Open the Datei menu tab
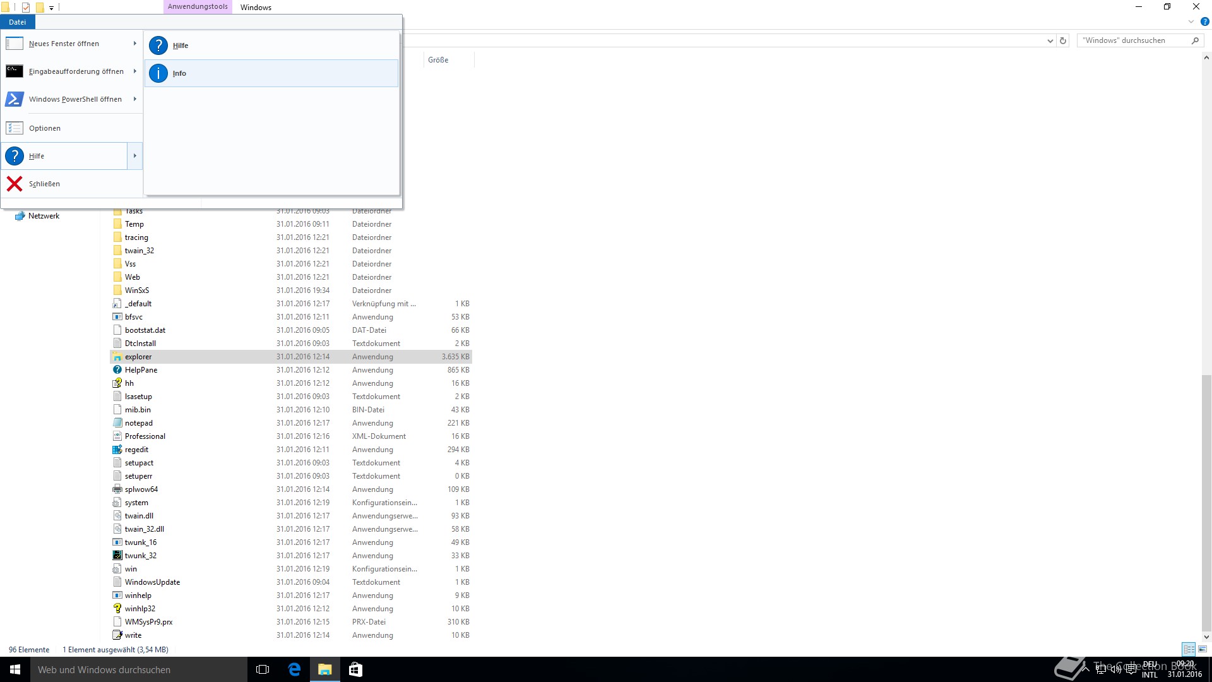Image resolution: width=1212 pixels, height=682 pixels. [x=18, y=22]
